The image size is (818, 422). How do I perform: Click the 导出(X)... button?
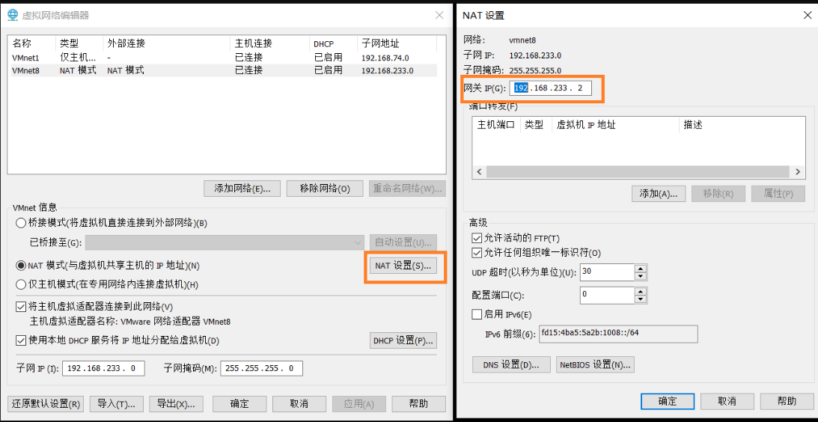(x=177, y=404)
